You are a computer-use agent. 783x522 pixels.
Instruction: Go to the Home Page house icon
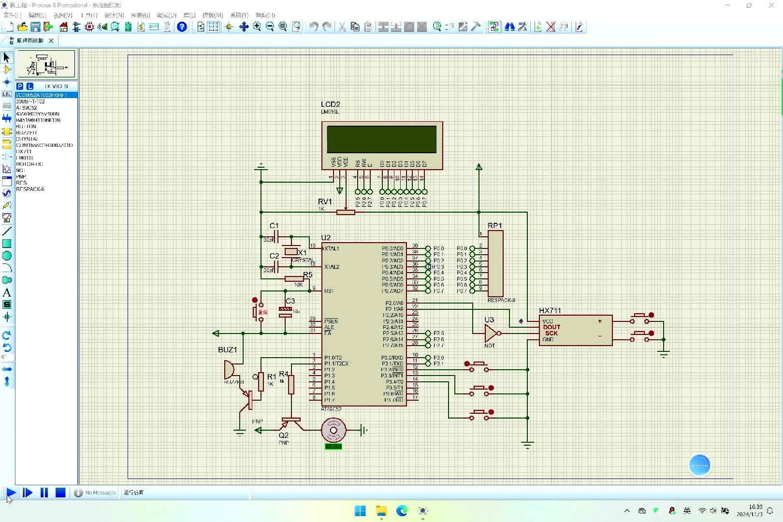pyautogui.click(x=63, y=27)
